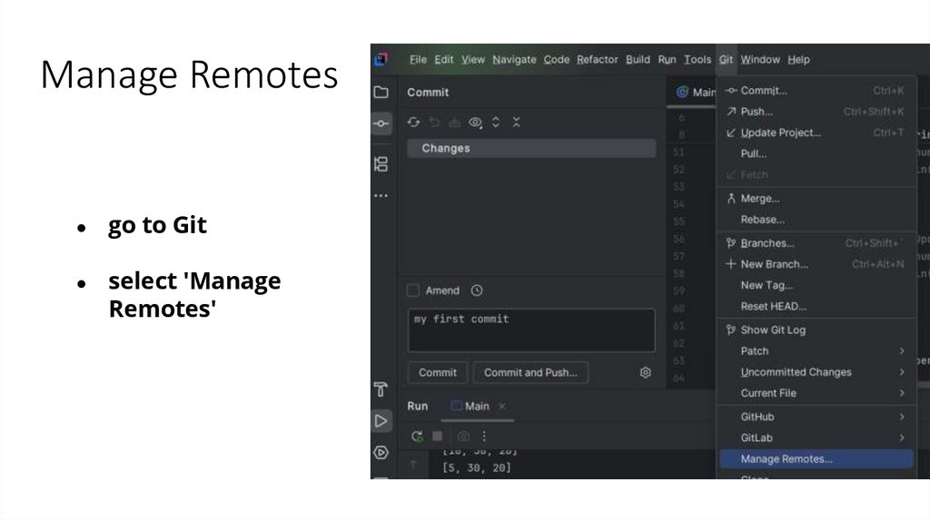Image resolution: width=930 pixels, height=521 pixels.
Task: Choose Update Project... in Git menu
Action: pyautogui.click(x=816, y=133)
